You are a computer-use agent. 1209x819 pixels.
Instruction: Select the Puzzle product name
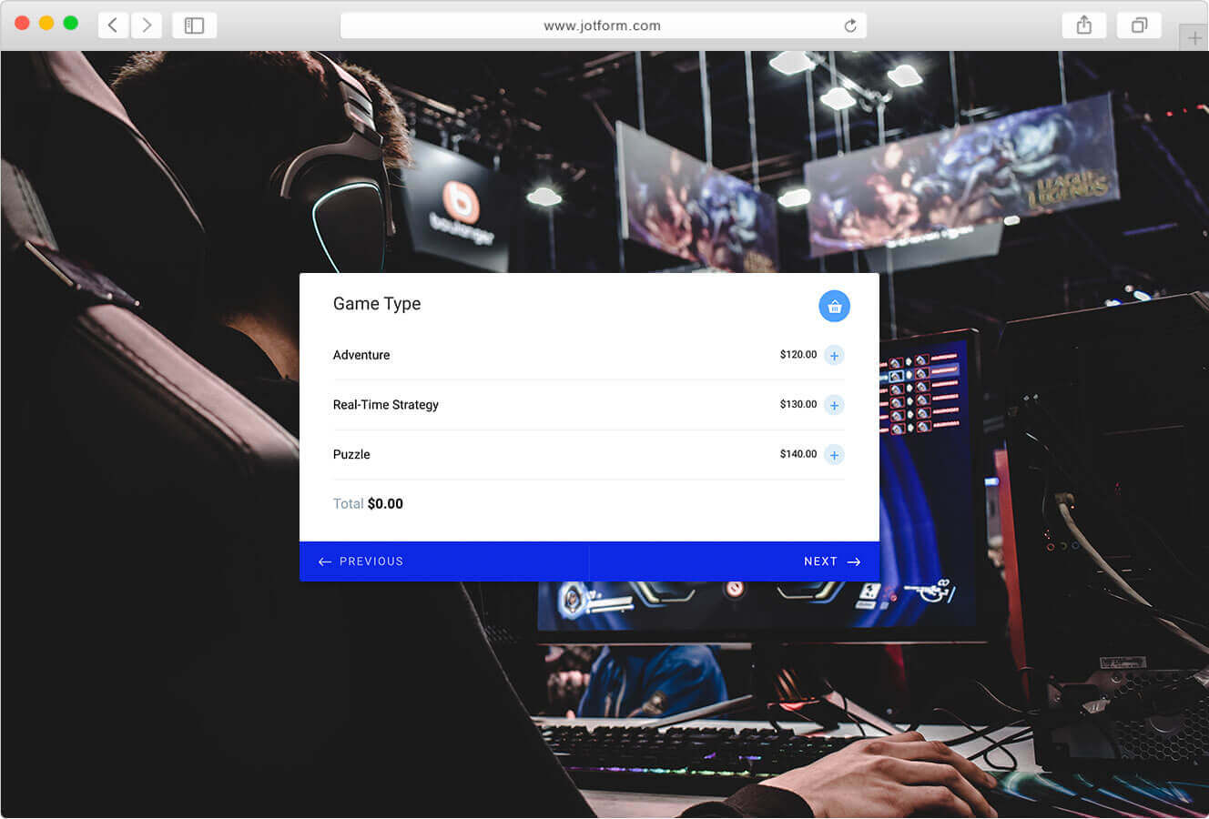pyautogui.click(x=351, y=454)
